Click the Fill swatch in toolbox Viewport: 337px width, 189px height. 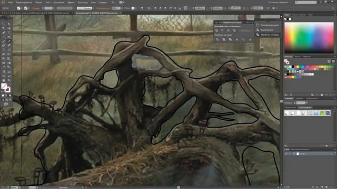tap(4, 87)
